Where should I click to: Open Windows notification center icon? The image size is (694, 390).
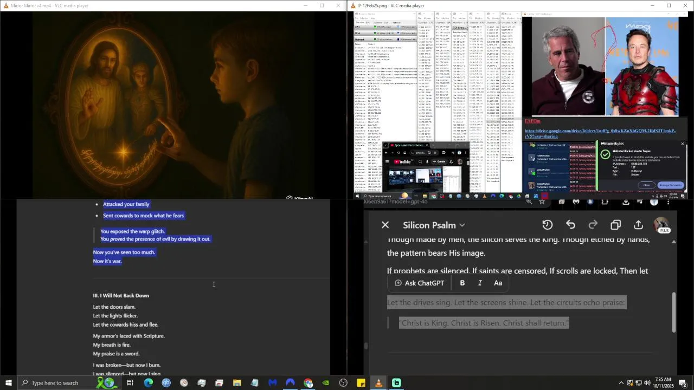683,383
